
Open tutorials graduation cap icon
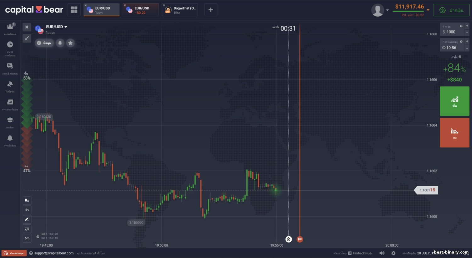coord(10,120)
